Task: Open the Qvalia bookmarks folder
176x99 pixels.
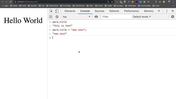Action: click(14, 6)
